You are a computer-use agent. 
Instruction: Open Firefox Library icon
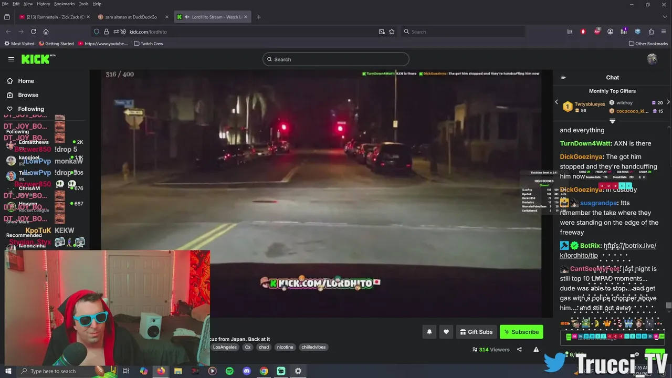570,31
